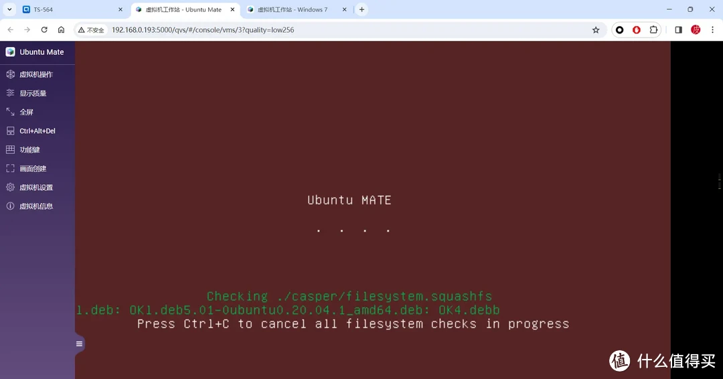Send Ctrl+Alt+Del from the sidebar
Screen dimensions: 723x379
[x=37, y=131]
